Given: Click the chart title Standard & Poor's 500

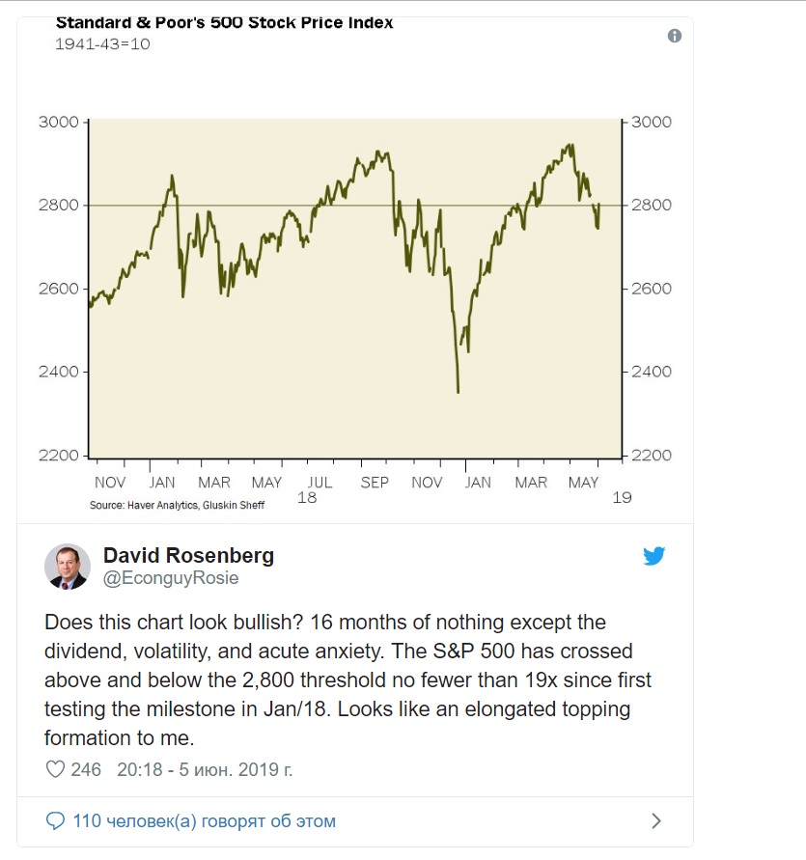Looking at the screenshot, I should 224,23.
